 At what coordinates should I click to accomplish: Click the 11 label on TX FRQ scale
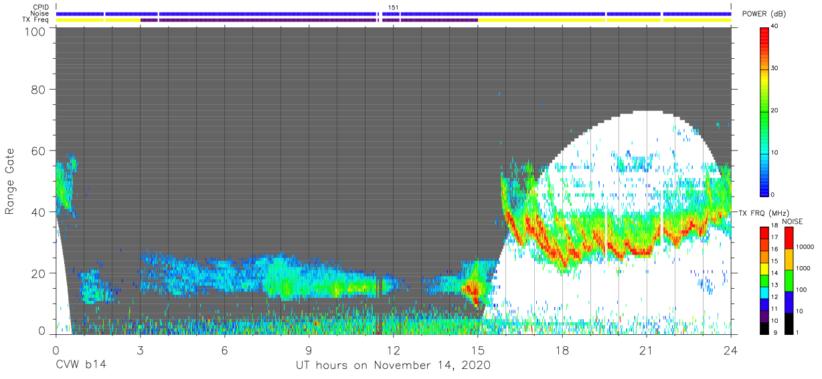[775, 309]
